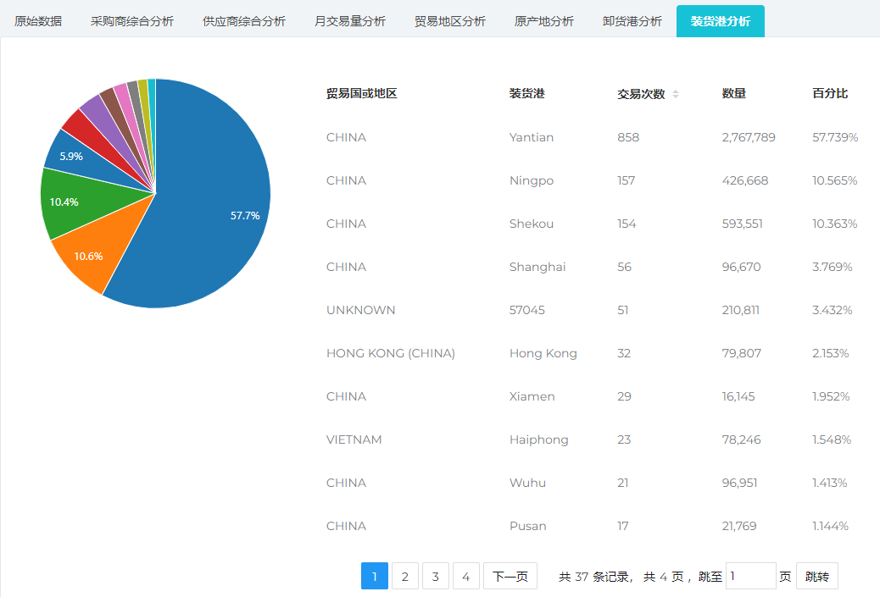
Task: Click the green 10.4% pie slice
Action: pyautogui.click(x=68, y=202)
